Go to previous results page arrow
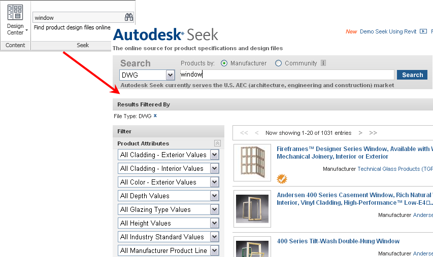This screenshot has width=433, height=257. coord(256,133)
